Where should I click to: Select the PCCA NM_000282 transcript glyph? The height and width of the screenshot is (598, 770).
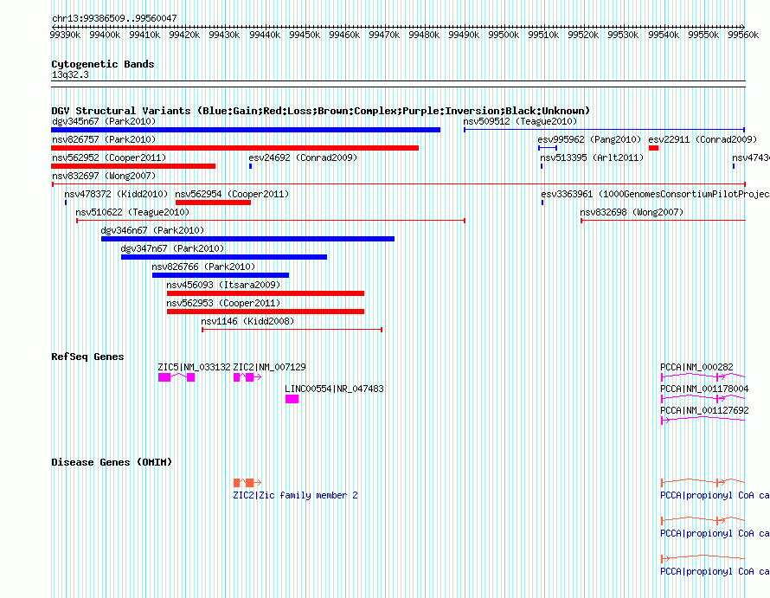(703, 376)
